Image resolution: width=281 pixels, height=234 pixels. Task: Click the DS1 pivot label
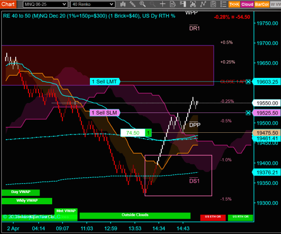(194, 181)
